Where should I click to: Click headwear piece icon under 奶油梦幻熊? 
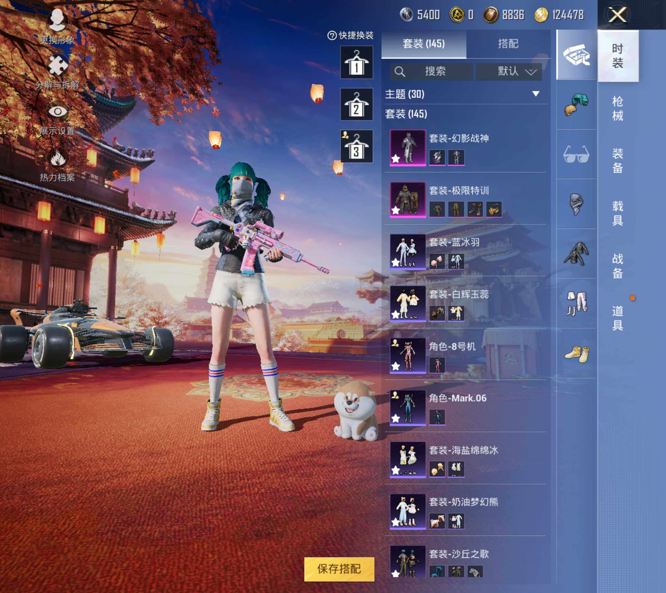pyautogui.click(x=437, y=521)
